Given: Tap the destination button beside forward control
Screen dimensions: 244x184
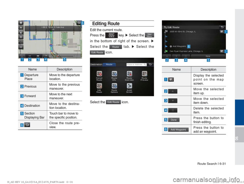Looking at the screenshot, I should [x=46, y=56].
